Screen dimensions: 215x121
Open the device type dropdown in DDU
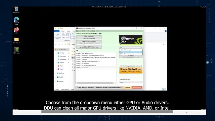point(131,48)
